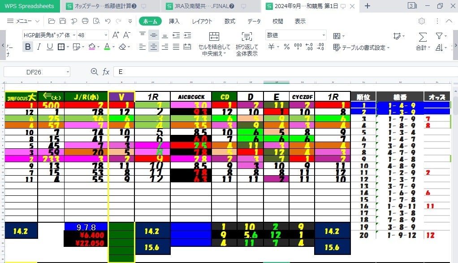Justify text alignment icon
The width and height of the screenshot is (458, 263).
point(176,47)
